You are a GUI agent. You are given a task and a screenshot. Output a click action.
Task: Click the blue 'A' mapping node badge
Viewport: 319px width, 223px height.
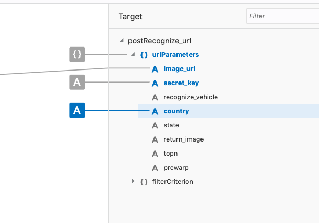tap(77, 111)
